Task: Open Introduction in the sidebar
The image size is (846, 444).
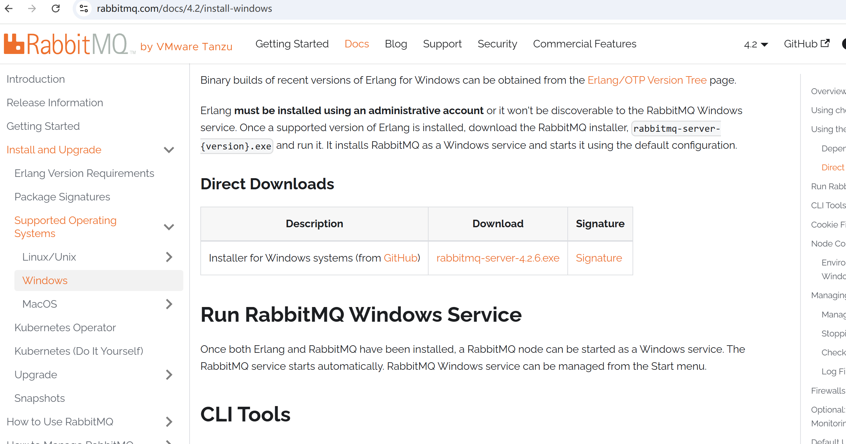Action: tap(36, 79)
